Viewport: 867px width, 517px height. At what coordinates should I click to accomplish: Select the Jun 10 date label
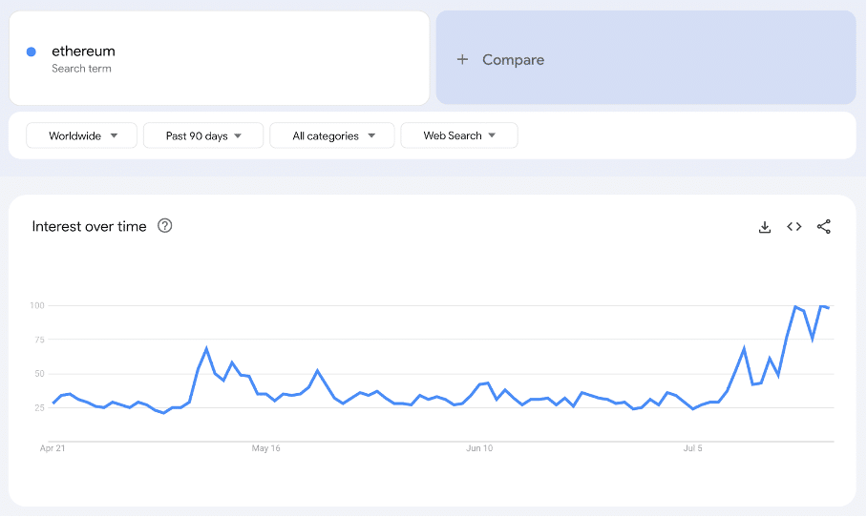479,447
